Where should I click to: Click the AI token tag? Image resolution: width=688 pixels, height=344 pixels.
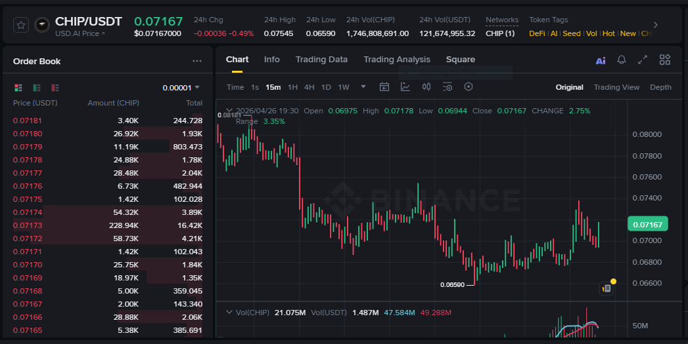[x=554, y=33]
